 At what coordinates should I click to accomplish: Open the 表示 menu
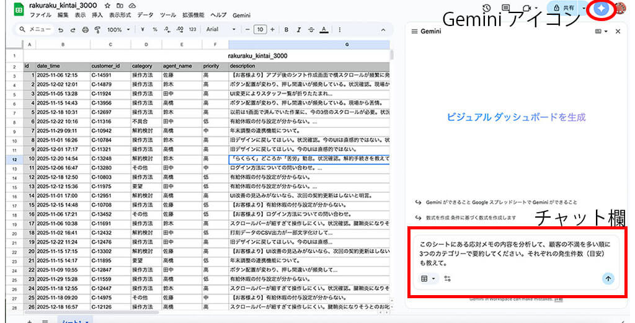pyautogui.click(x=80, y=15)
